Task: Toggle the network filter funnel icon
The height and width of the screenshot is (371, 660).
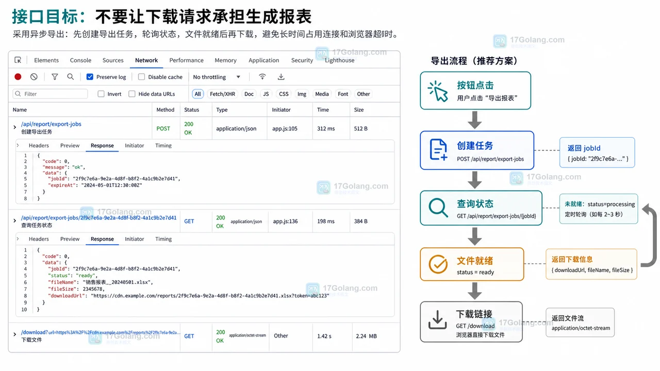Action: (x=55, y=77)
